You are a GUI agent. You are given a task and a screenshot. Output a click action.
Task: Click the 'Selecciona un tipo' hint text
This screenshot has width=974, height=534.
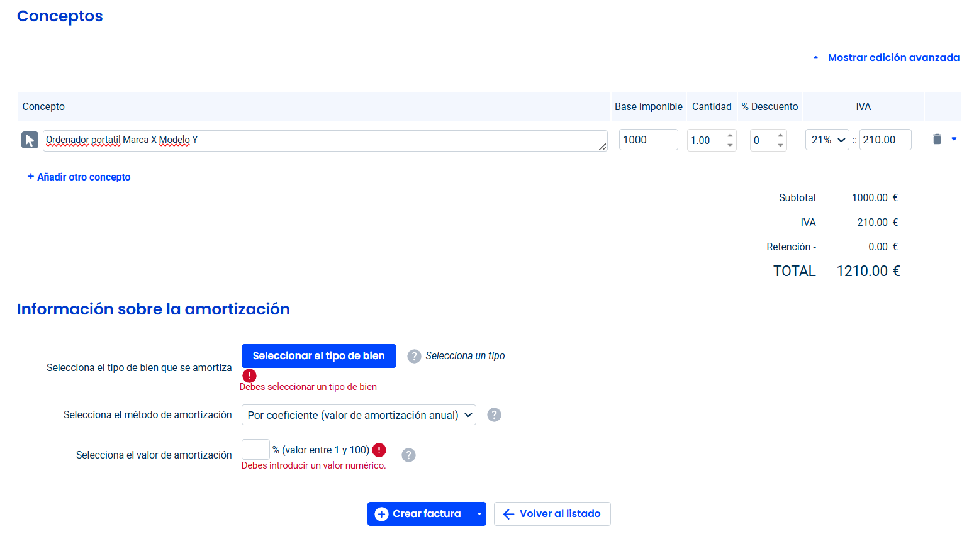point(465,356)
